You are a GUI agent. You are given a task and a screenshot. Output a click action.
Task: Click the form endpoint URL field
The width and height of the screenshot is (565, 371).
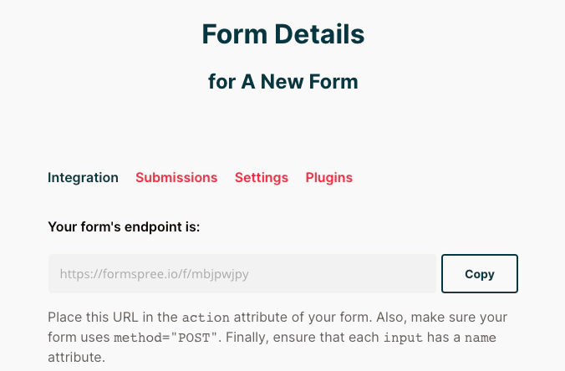pos(242,273)
